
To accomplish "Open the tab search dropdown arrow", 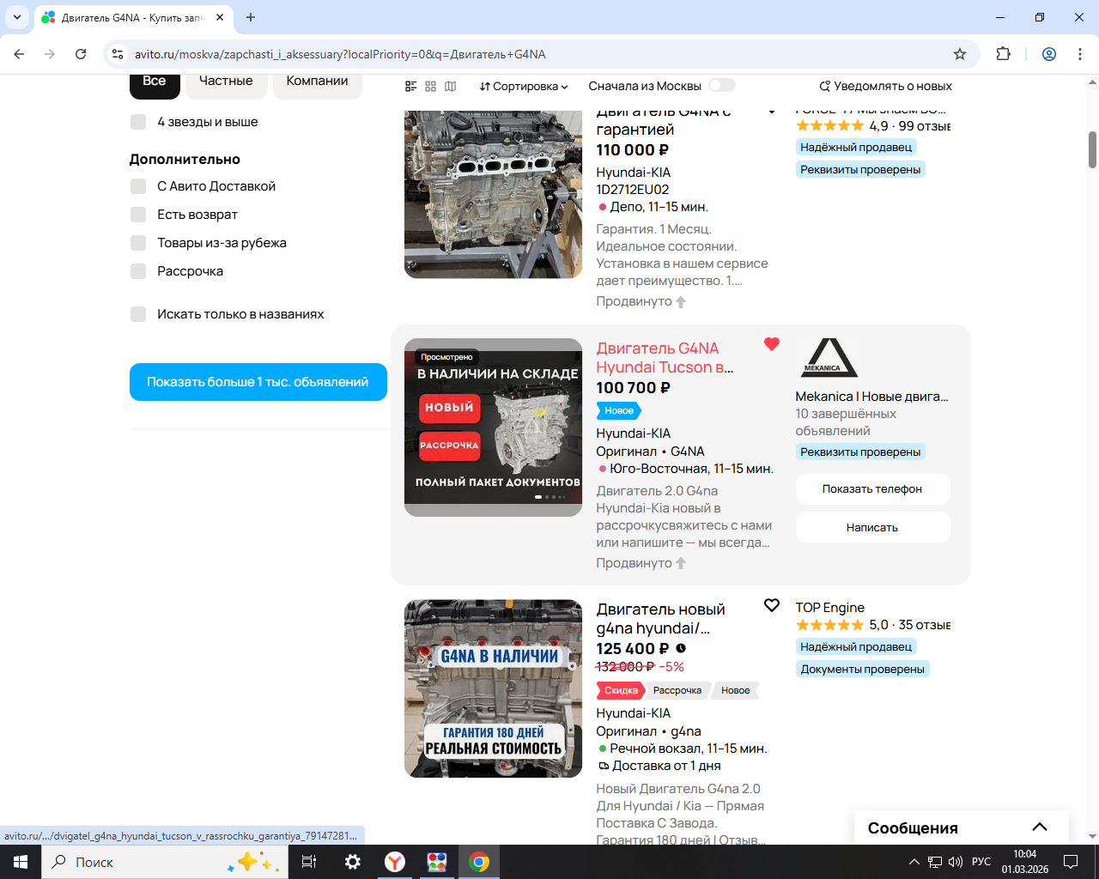I will (x=17, y=17).
